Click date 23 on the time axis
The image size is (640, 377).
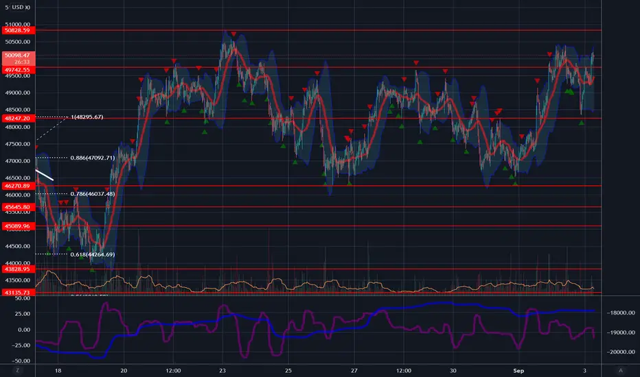222,370
